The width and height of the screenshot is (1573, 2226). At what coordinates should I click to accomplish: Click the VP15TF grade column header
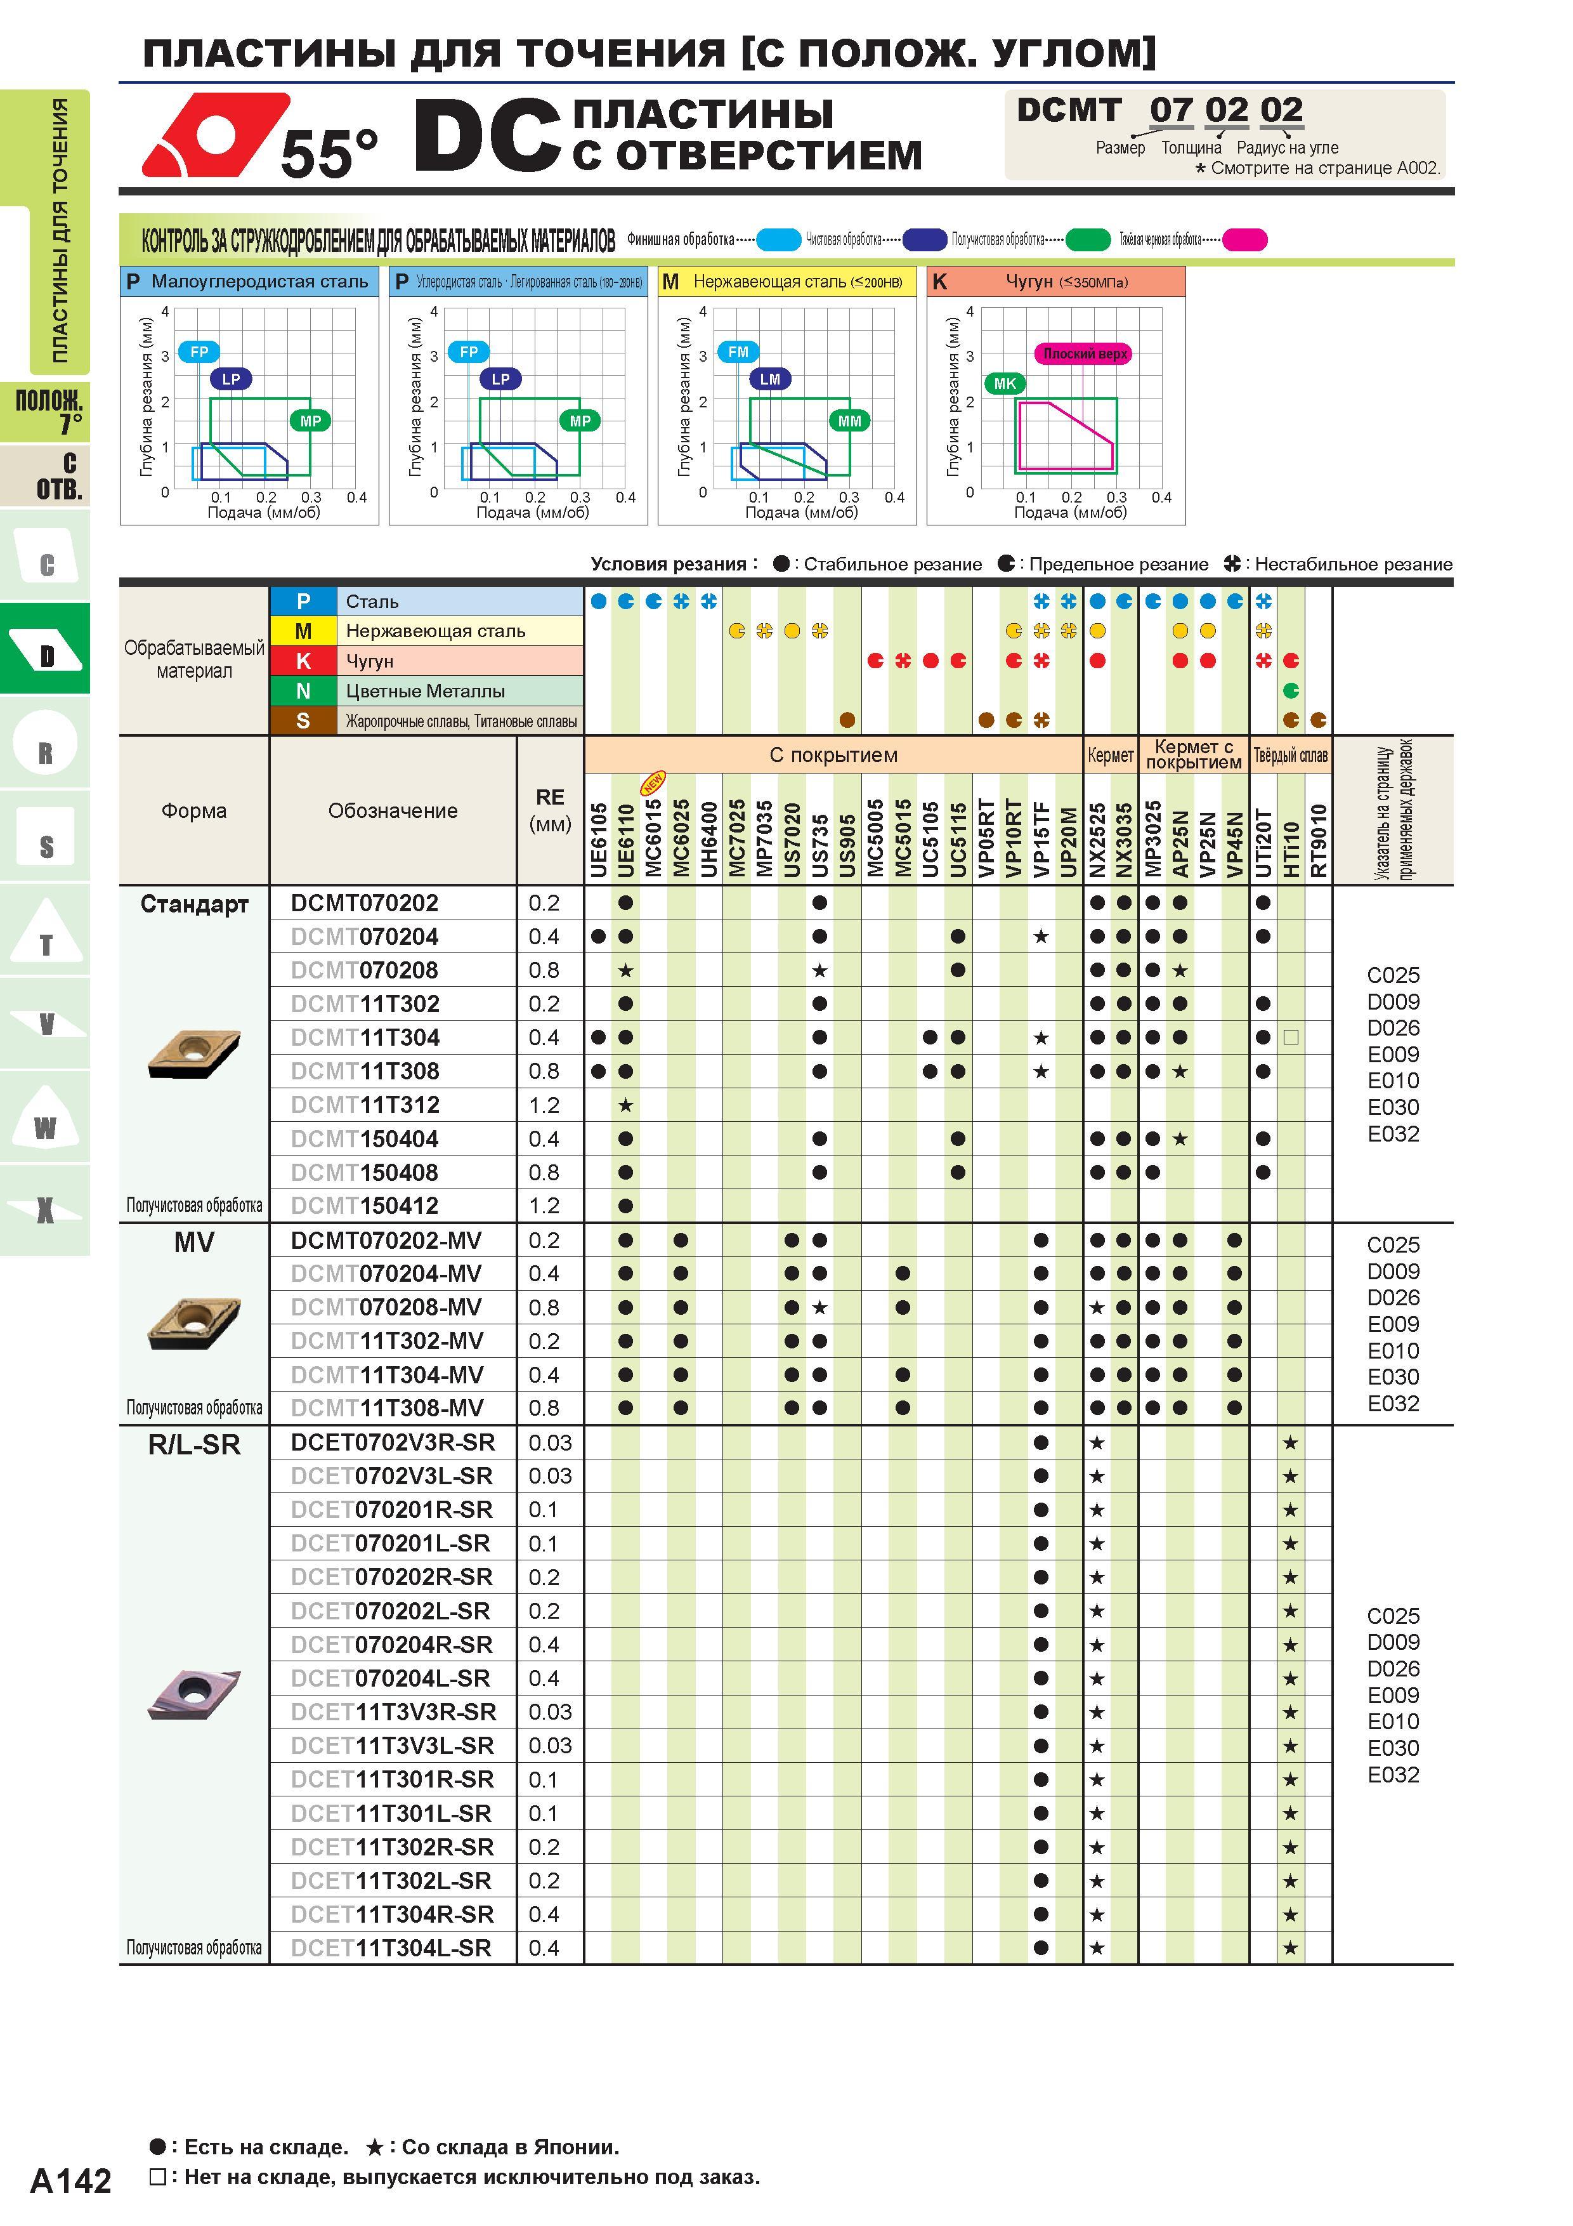(x=1041, y=840)
